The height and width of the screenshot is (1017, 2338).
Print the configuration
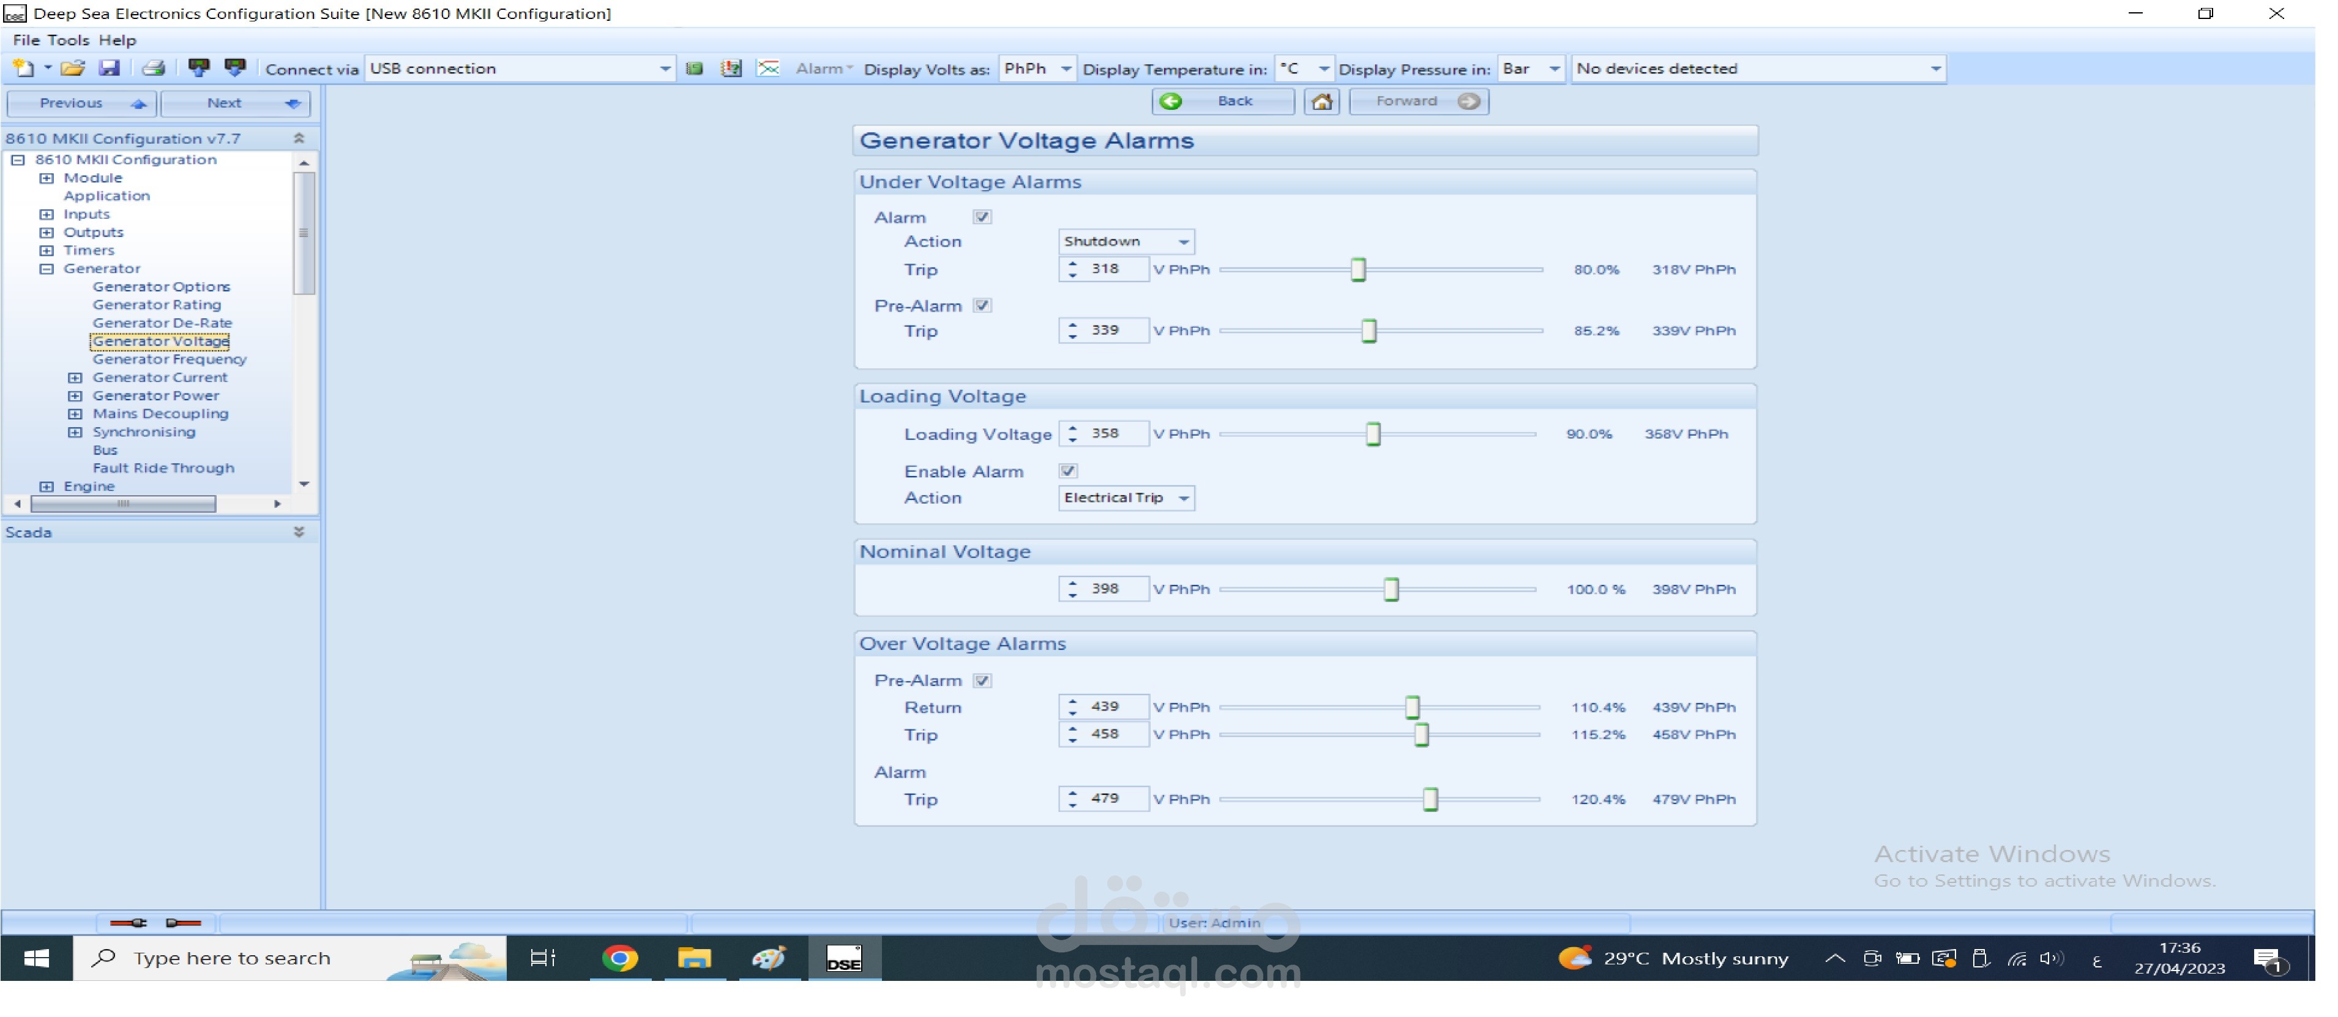(154, 68)
